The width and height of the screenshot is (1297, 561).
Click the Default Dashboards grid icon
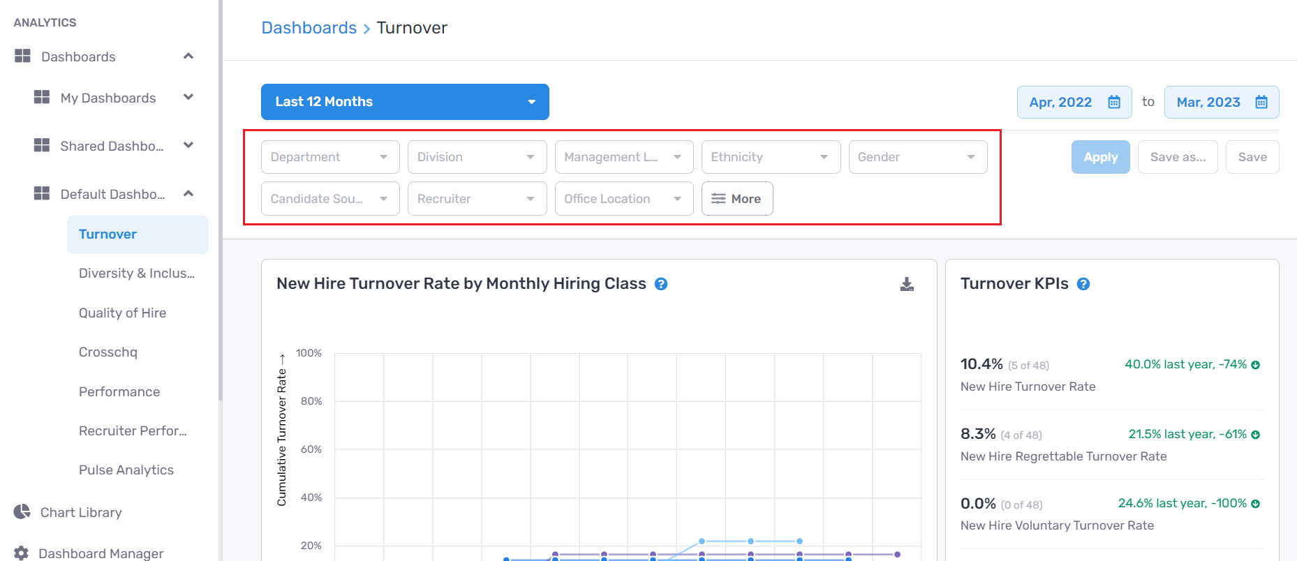(42, 193)
